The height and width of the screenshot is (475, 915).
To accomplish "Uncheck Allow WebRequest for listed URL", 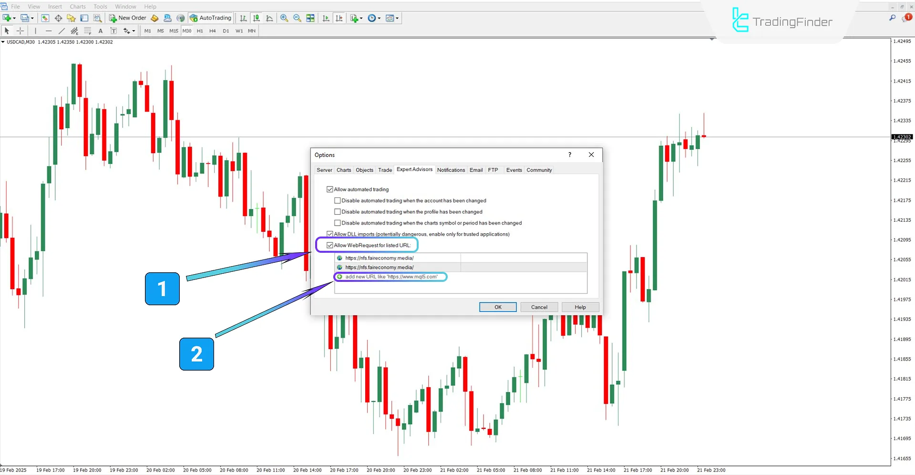I will point(330,245).
